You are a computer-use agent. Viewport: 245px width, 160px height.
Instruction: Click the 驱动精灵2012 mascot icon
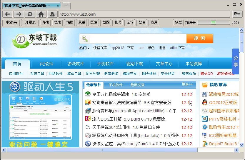click(204, 94)
